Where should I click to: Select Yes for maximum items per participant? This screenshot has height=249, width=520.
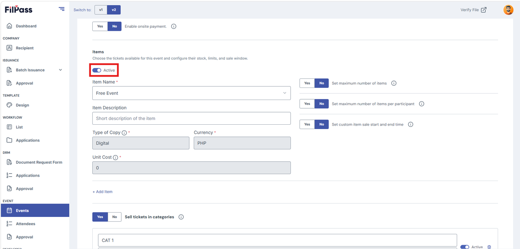[x=307, y=104]
